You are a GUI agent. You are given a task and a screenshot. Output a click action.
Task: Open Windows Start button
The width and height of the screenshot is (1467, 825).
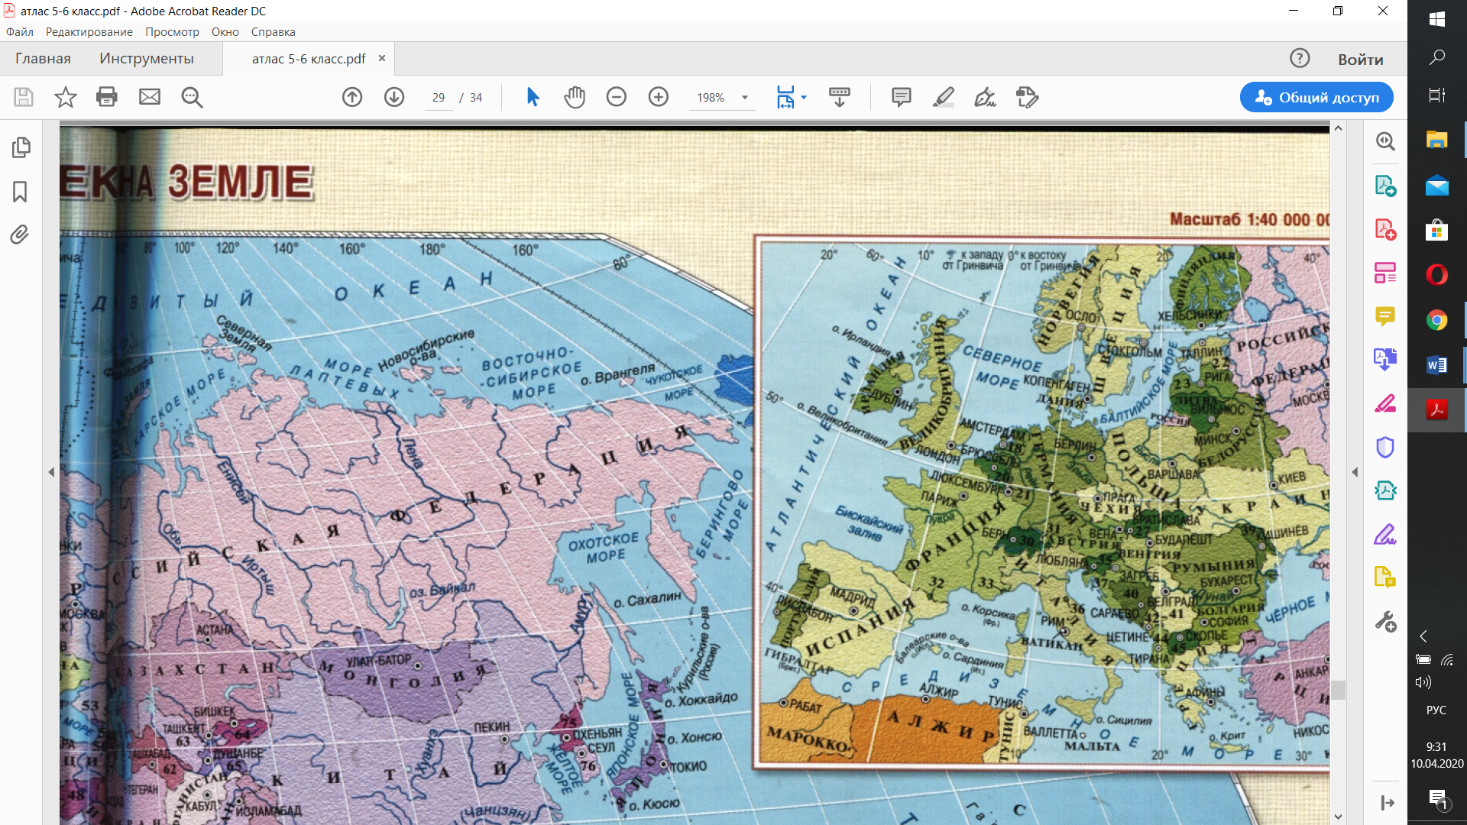tap(1437, 19)
